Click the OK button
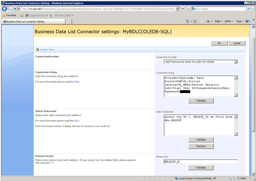The height and width of the screenshot is (181, 256). 219,43
